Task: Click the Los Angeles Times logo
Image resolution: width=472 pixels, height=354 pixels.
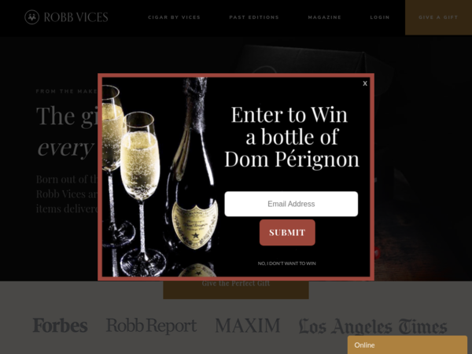Action: 373,326
